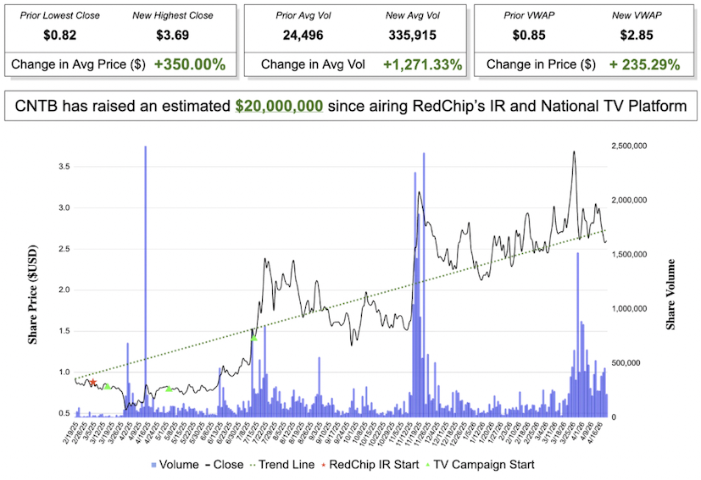This screenshot has width=701, height=480.
Task: Click the blue Volume legend entry
Action: click(x=175, y=465)
